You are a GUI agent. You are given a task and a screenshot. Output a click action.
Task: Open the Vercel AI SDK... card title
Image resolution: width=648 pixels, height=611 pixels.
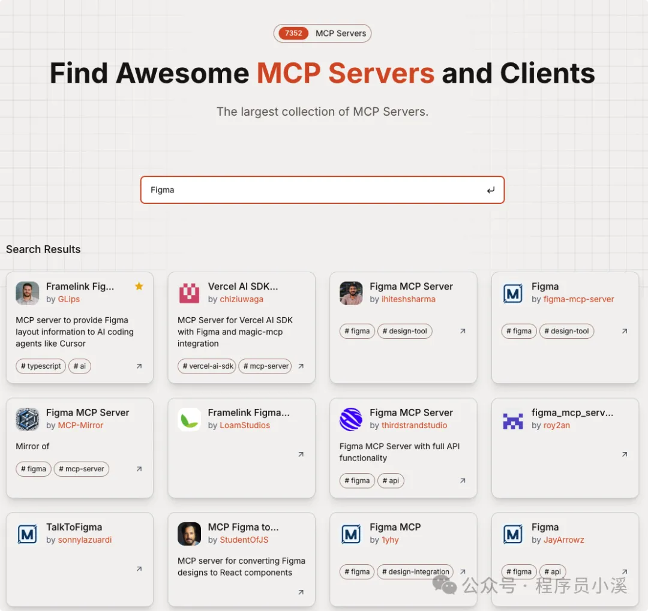tap(243, 286)
